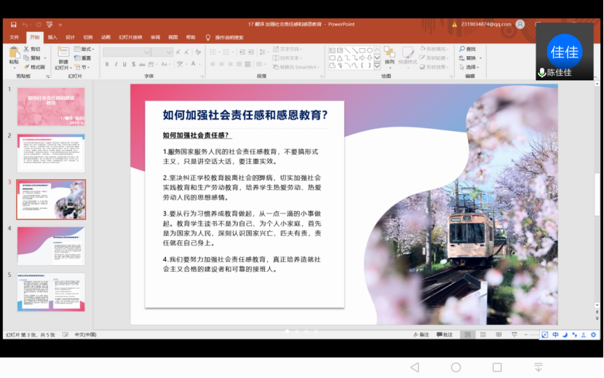Save the presentation using the floppy disk icon
This screenshot has width=604, height=378.
[12, 24]
